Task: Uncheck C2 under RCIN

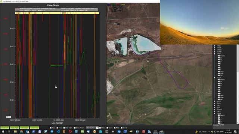Action: click(219, 119)
